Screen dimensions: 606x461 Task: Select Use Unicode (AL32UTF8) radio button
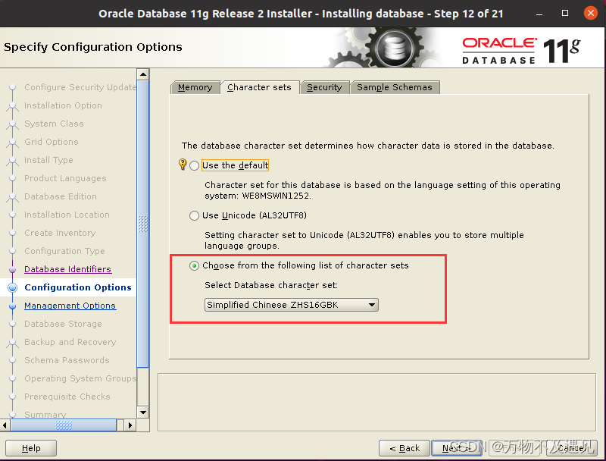(195, 215)
